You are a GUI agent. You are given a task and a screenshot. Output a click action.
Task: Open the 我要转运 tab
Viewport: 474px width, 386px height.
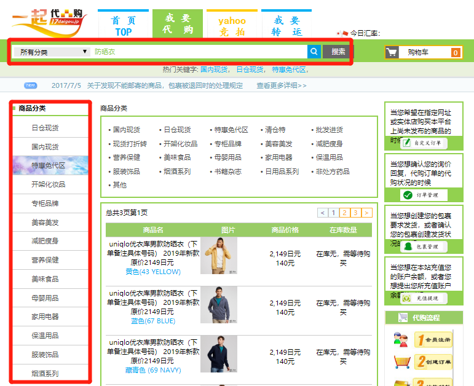tap(286, 24)
